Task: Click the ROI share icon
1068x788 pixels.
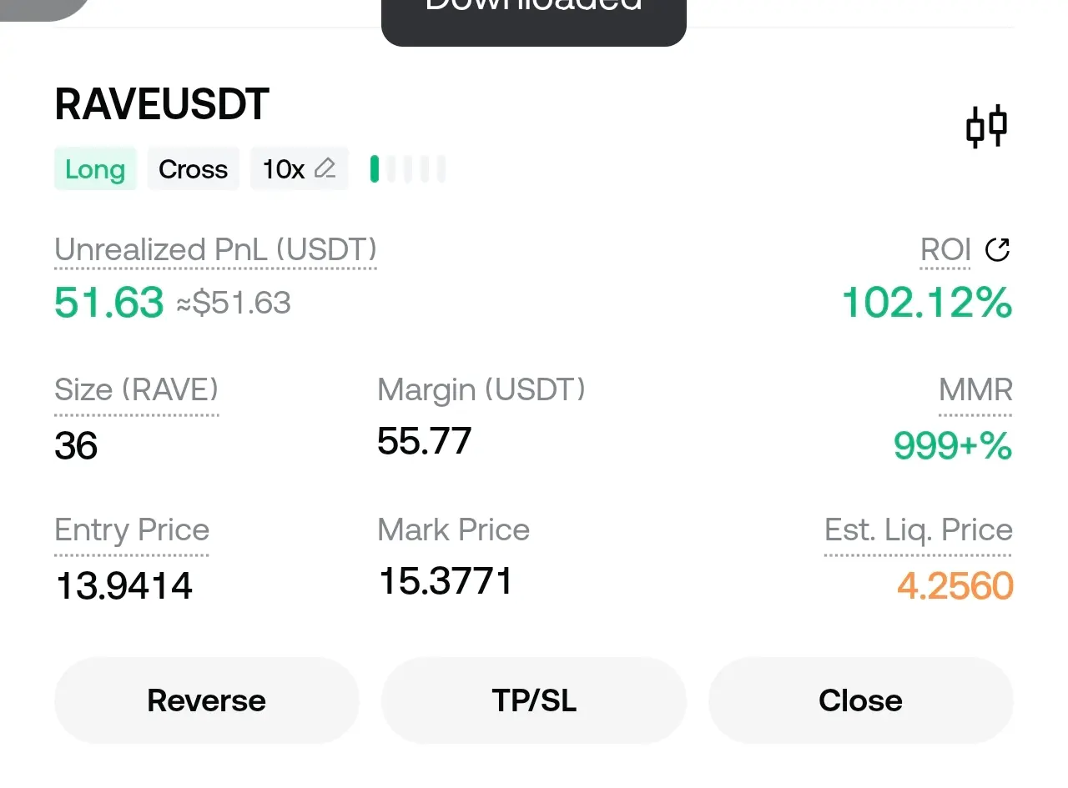Action: (x=997, y=249)
